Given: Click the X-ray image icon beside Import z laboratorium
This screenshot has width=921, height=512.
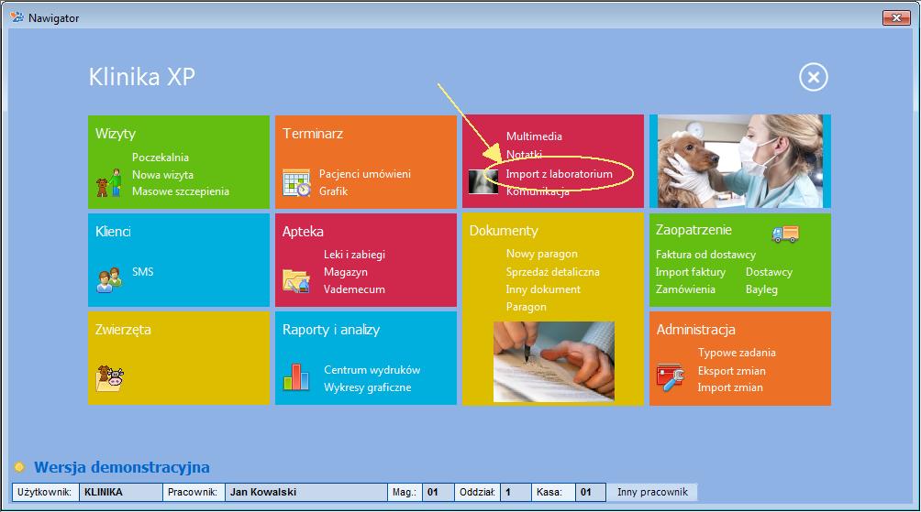Looking at the screenshot, I should click(483, 181).
